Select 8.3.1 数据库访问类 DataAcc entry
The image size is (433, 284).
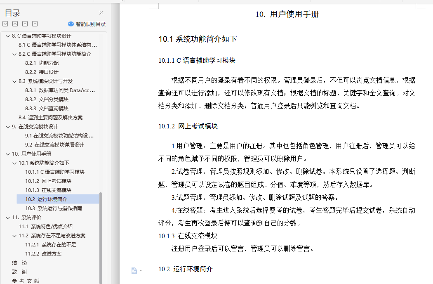(x=60, y=90)
